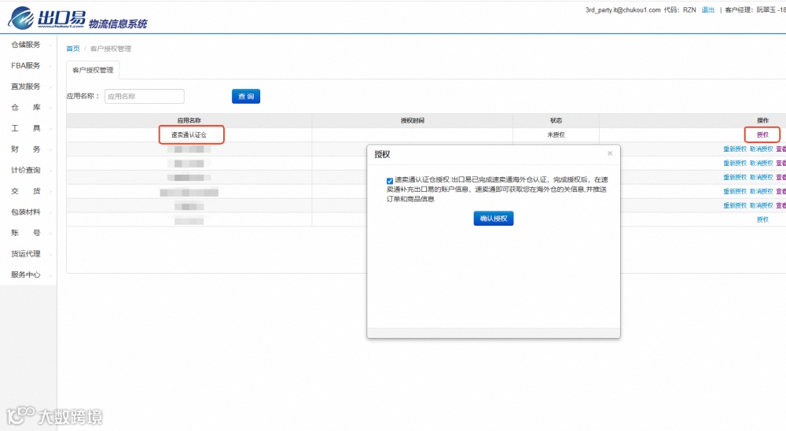Log out via the 退出 link

[708, 10]
